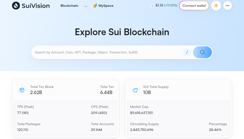This screenshot has width=244, height=139.
Task: Click the magnifier search button
Action: coord(202,52)
